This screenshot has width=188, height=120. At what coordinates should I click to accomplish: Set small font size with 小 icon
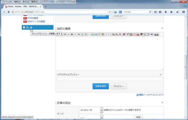click(68, 34)
